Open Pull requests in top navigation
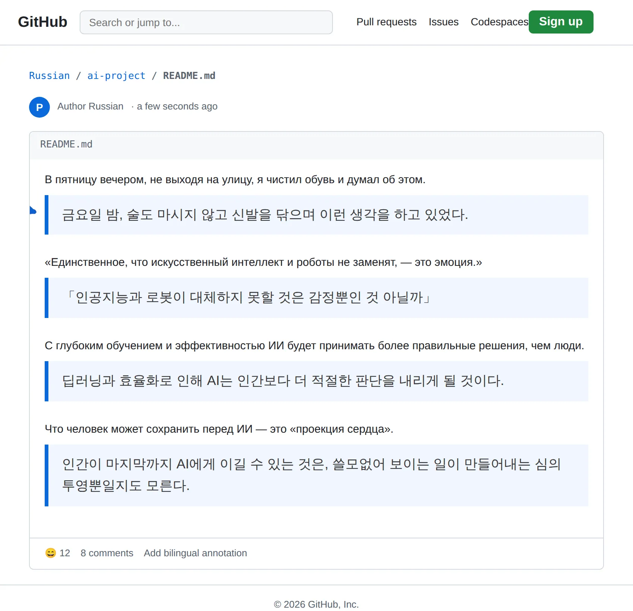Image resolution: width=633 pixels, height=611 pixels. (x=386, y=22)
